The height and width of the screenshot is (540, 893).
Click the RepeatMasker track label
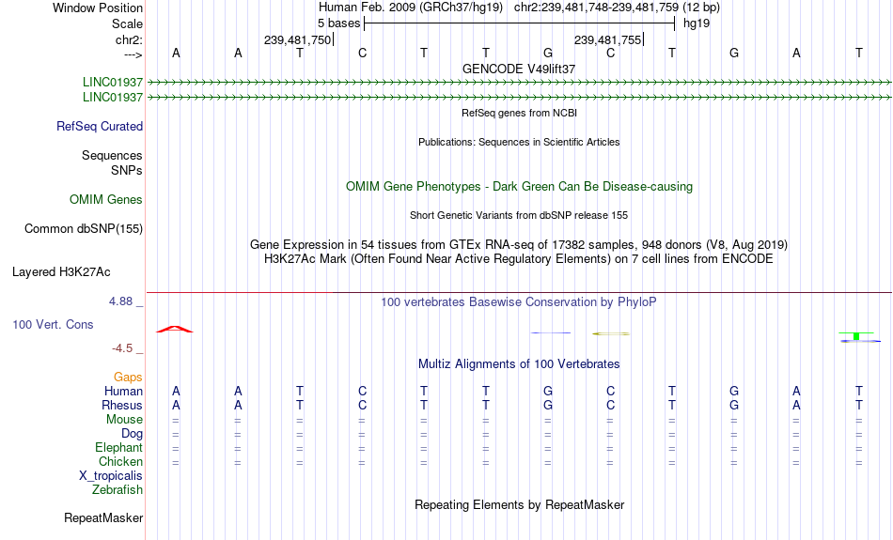point(103,517)
